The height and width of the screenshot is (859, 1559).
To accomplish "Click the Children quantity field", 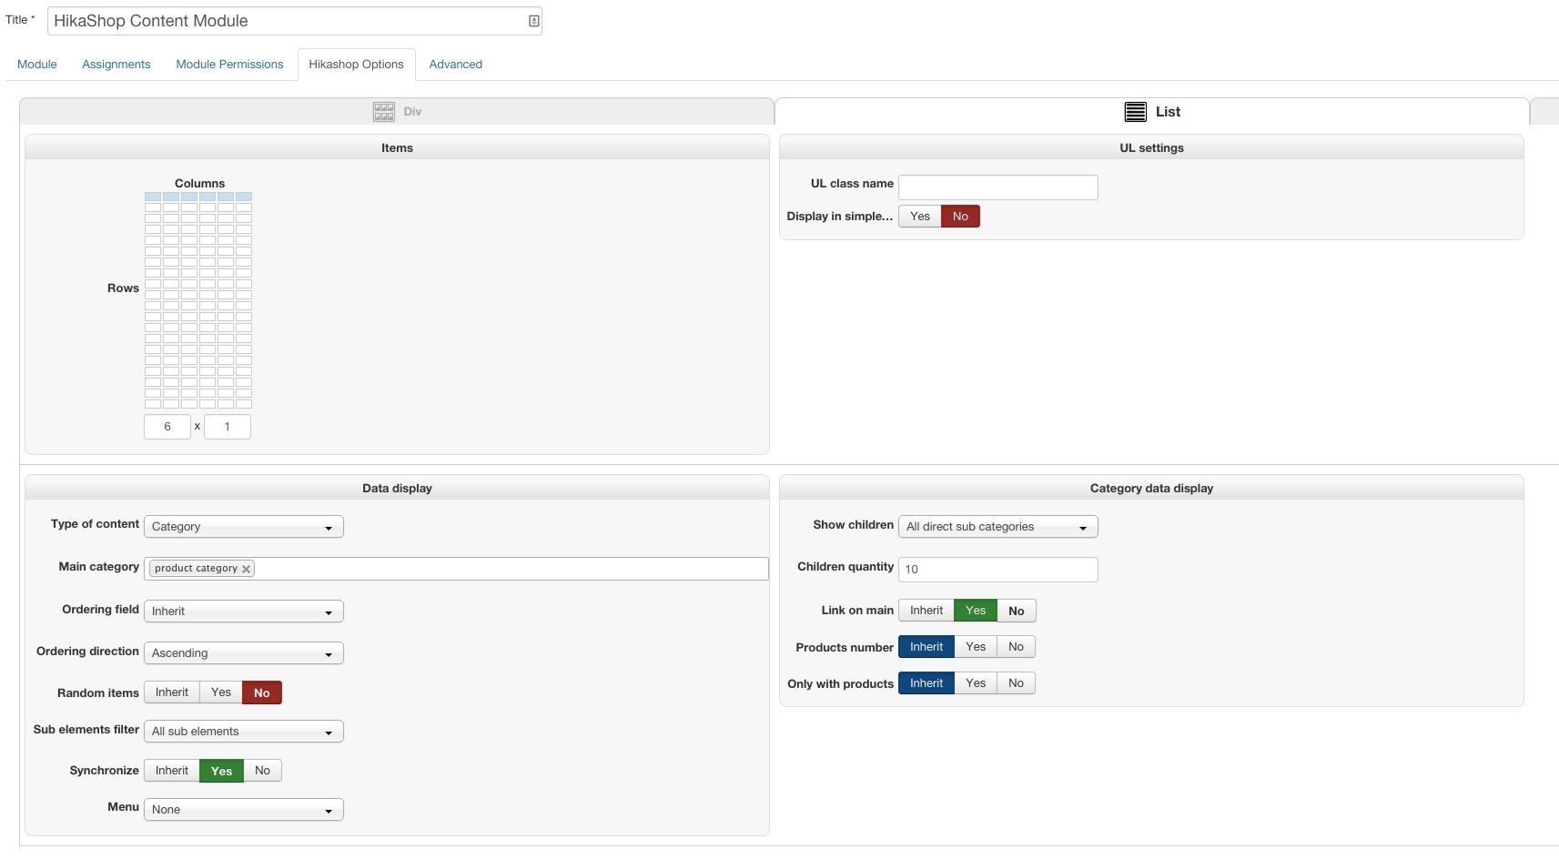I will pyautogui.click(x=997, y=570).
